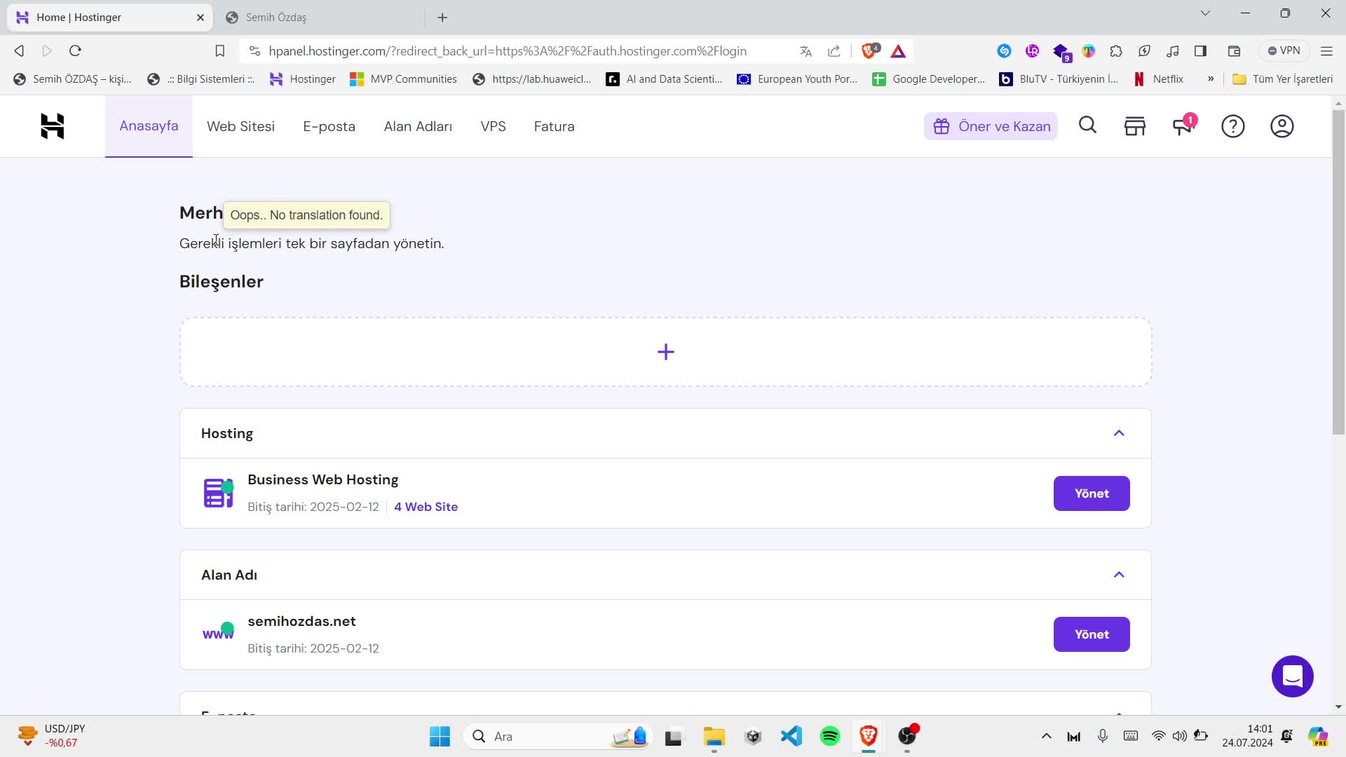Show hidden system tray icons
1346x757 pixels.
pos(1046,736)
